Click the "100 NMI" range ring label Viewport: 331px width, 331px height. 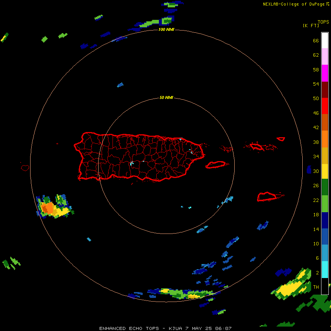pos(166,29)
